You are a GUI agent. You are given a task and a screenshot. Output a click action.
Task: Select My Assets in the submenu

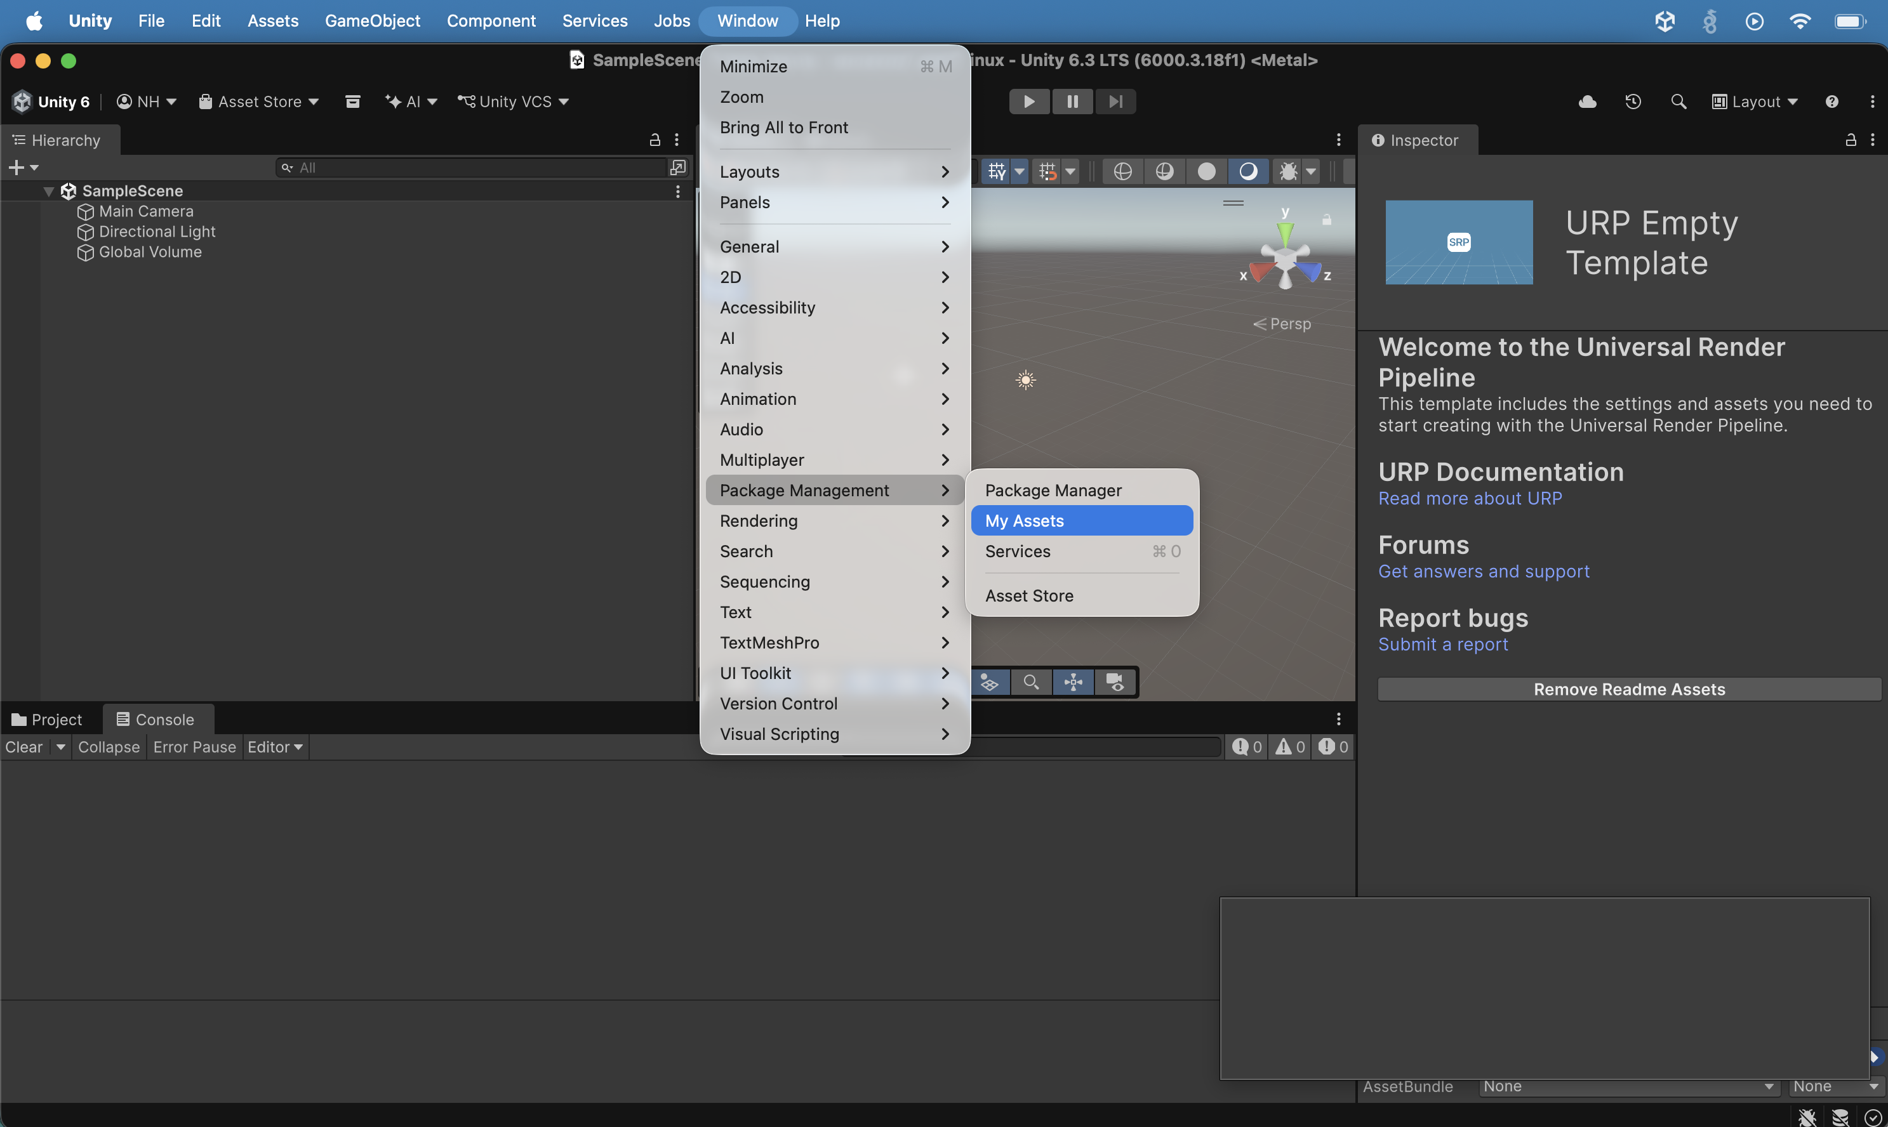(x=1082, y=520)
